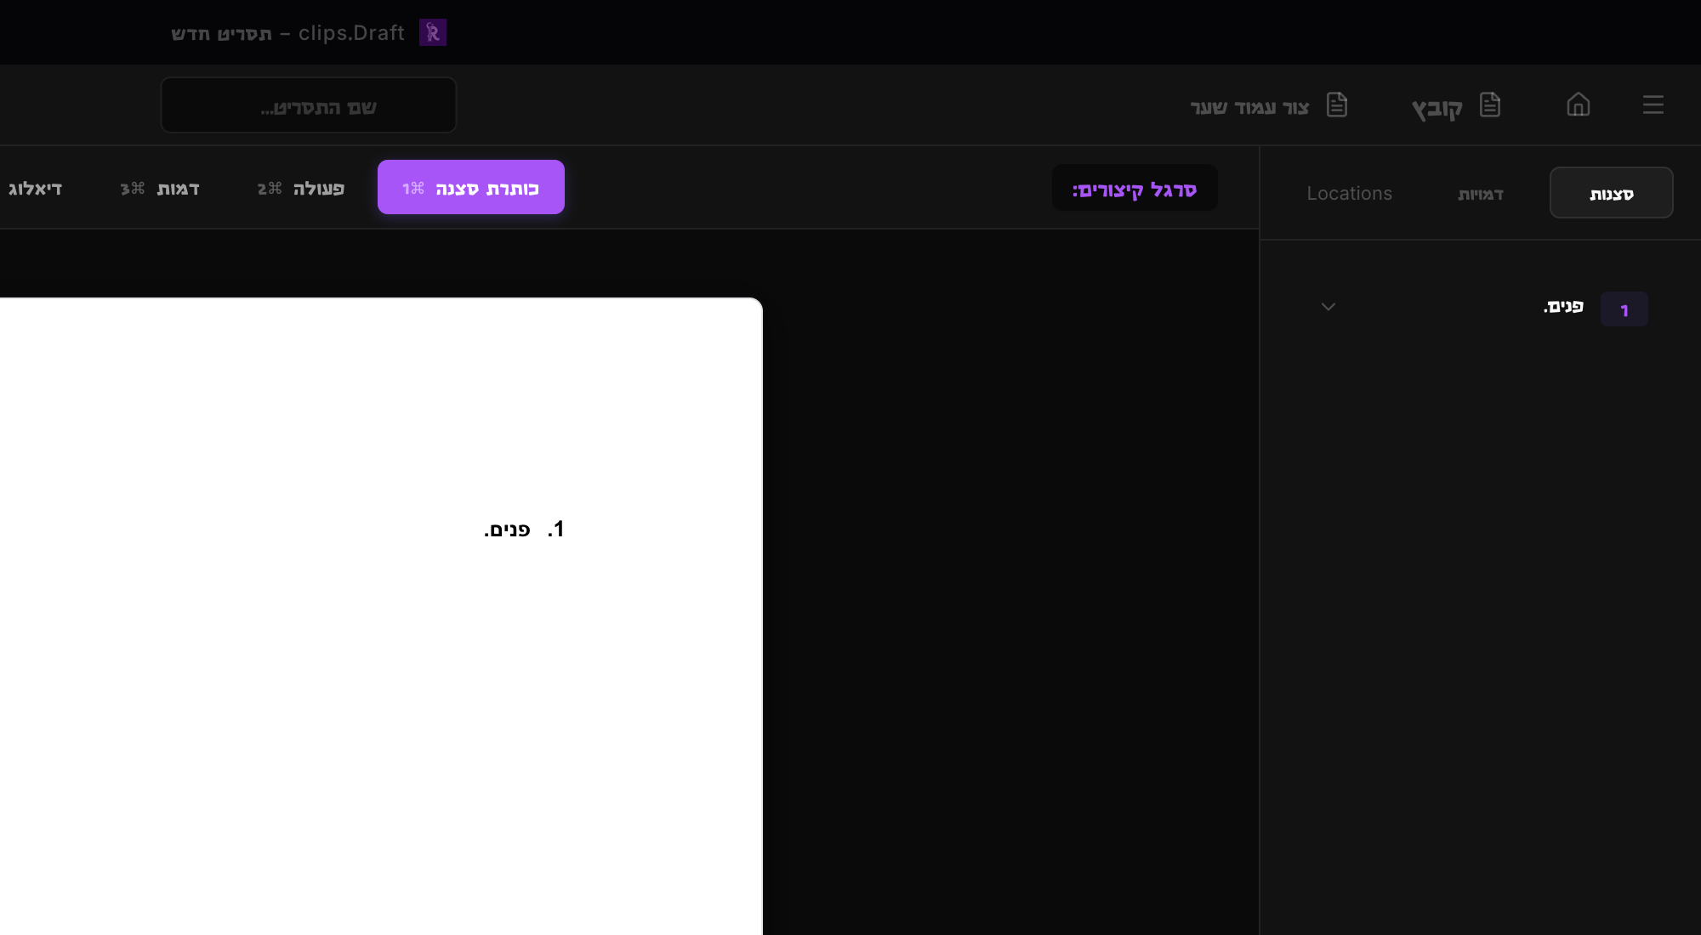Open the hamburger menu icon
Image resolution: width=1701 pixels, height=935 pixels.
click(x=1653, y=105)
